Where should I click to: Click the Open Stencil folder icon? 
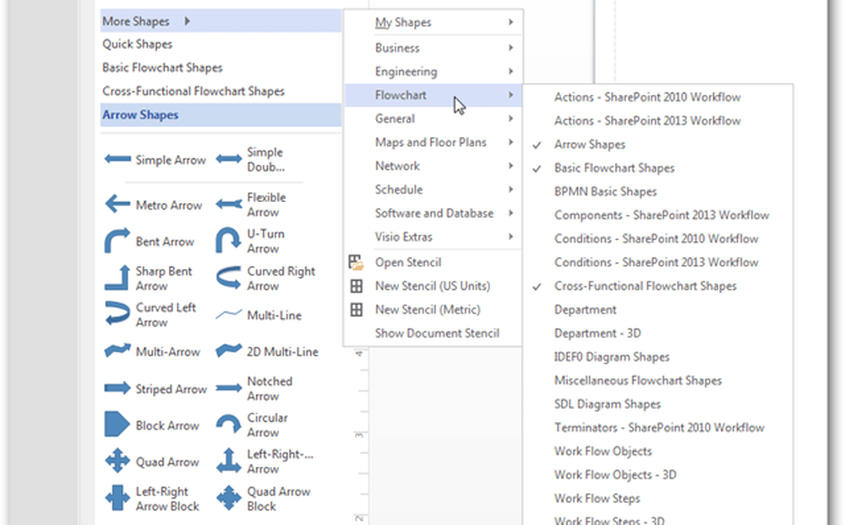357,262
